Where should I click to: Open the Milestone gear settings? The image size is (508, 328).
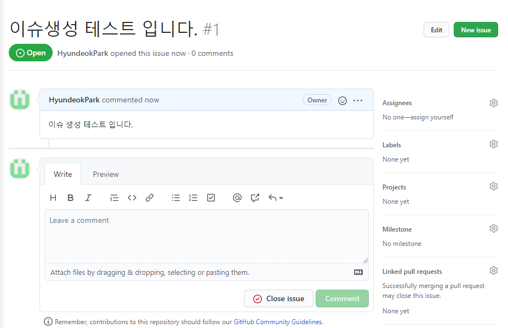pyautogui.click(x=493, y=228)
